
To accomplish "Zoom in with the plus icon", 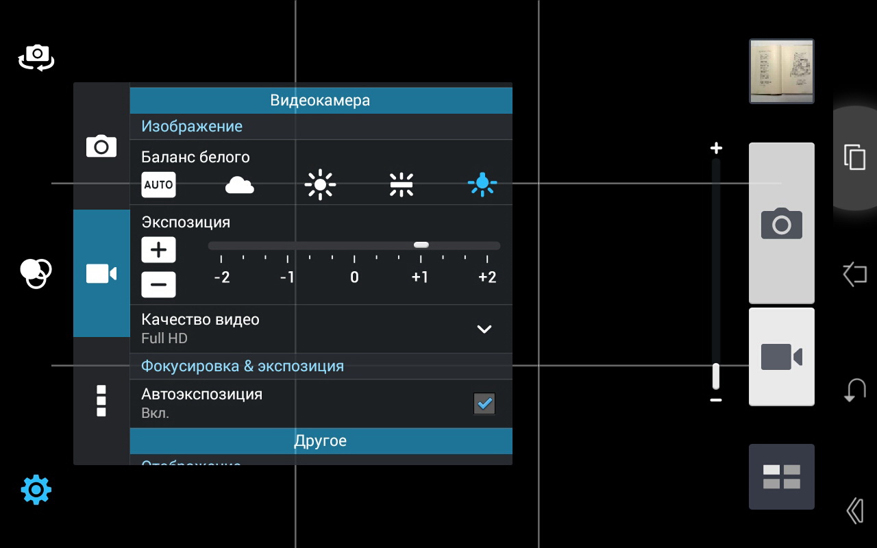I will click(716, 148).
